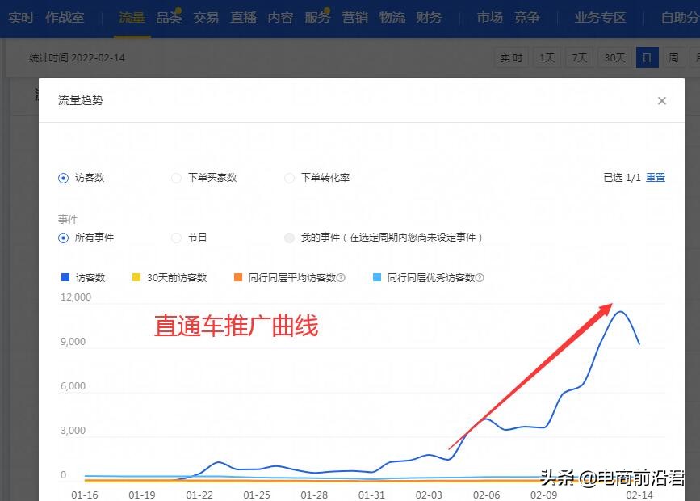Select the 1天 time range option
The image size is (700, 501).
[546, 57]
